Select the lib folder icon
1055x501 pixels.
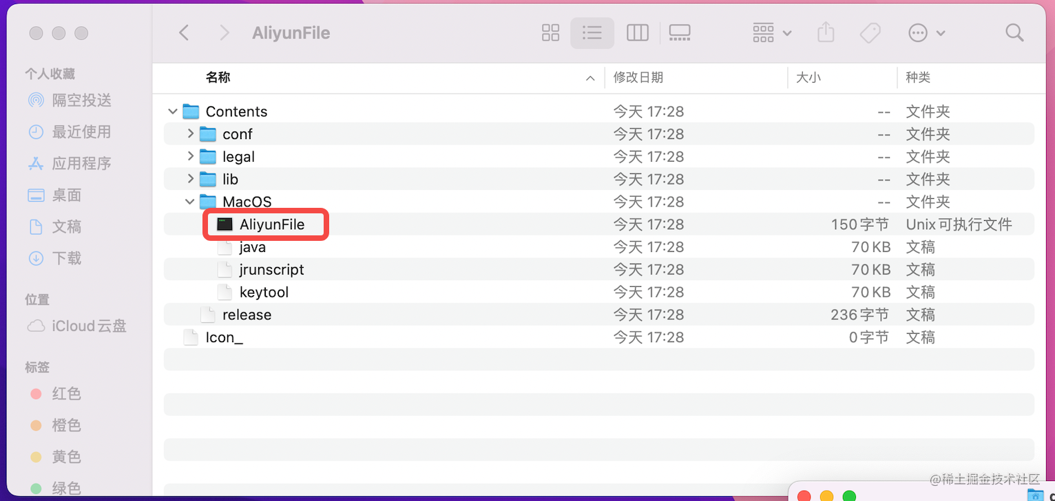click(x=208, y=180)
